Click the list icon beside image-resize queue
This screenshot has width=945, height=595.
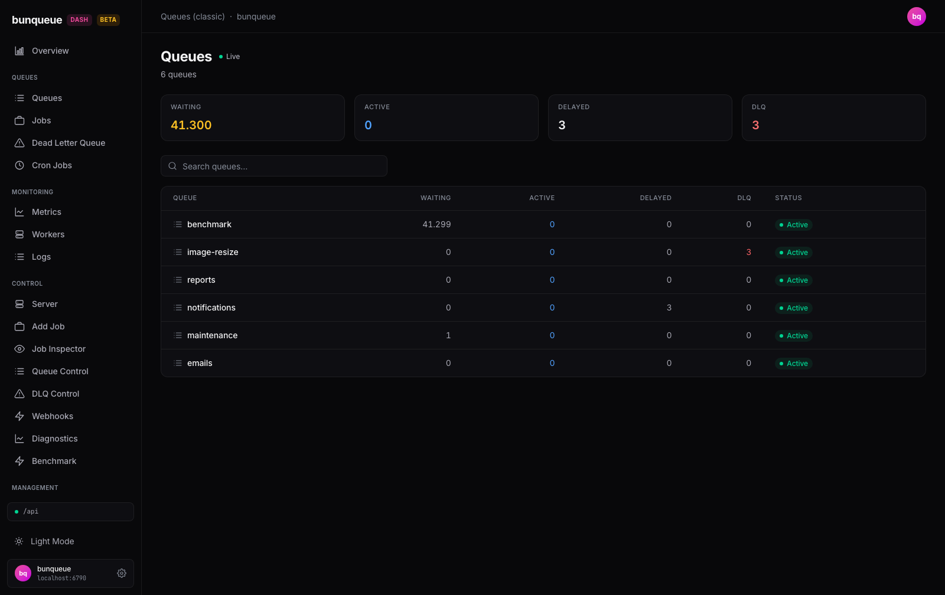(178, 252)
